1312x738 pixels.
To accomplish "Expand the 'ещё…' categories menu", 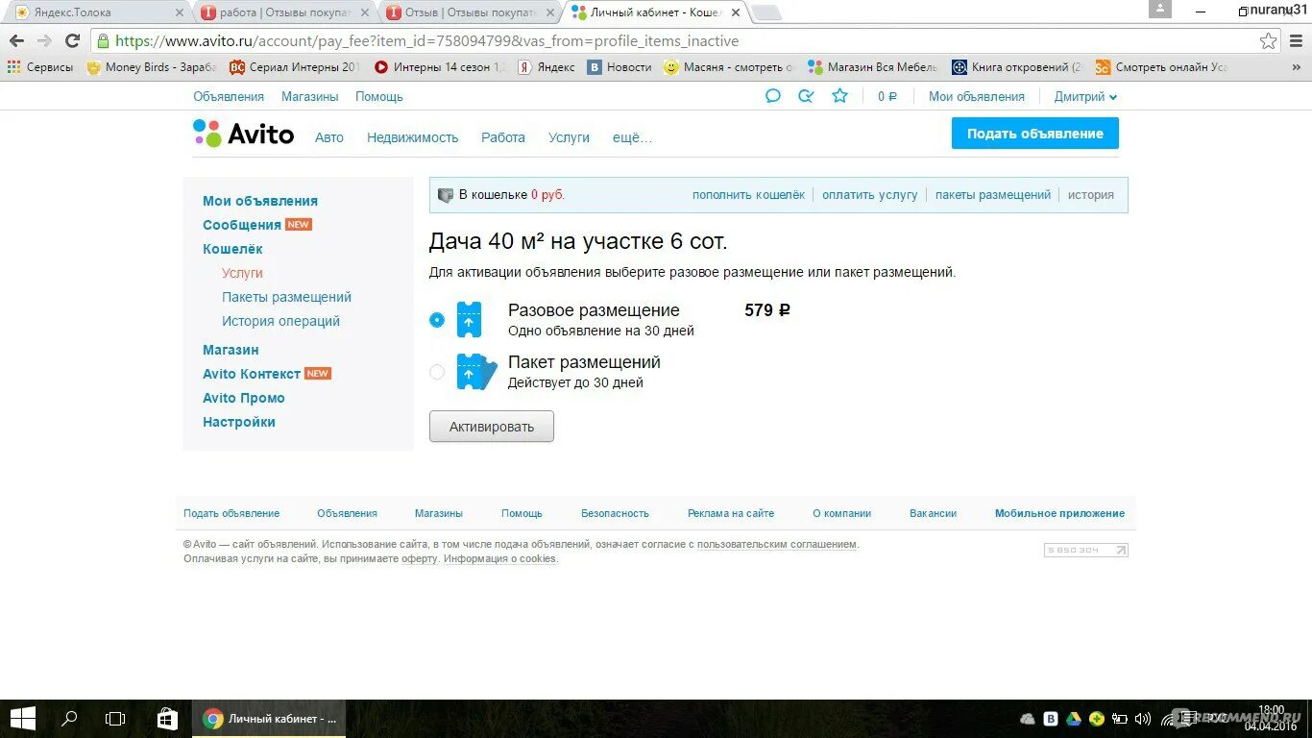I will [632, 137].
